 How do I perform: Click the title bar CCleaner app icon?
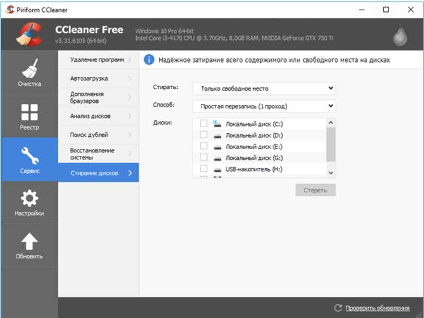pyautogui.click(x=10, y=10)
